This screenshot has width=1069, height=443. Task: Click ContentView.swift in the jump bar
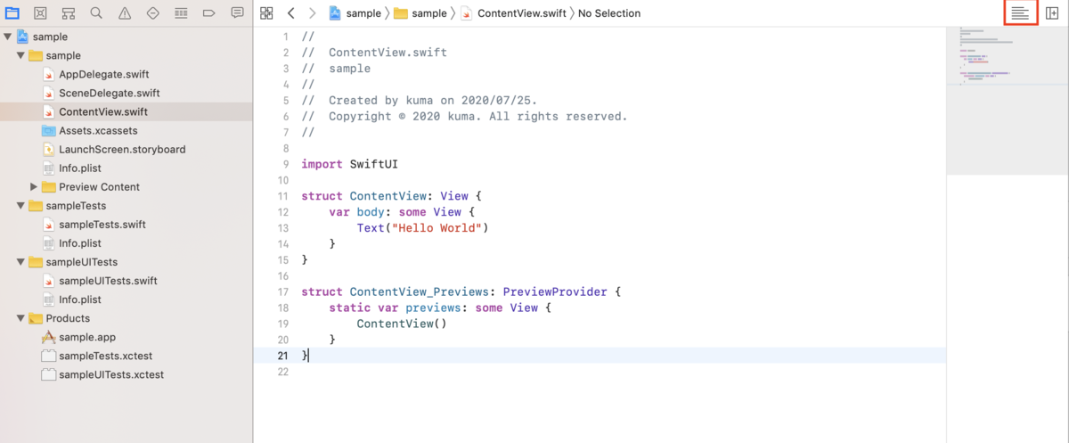pyautogui.click(x=515, y=13)
